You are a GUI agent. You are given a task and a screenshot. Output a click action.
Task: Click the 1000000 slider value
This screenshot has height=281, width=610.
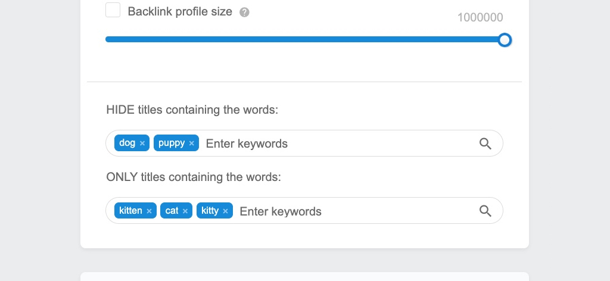[x=480, y=17]
